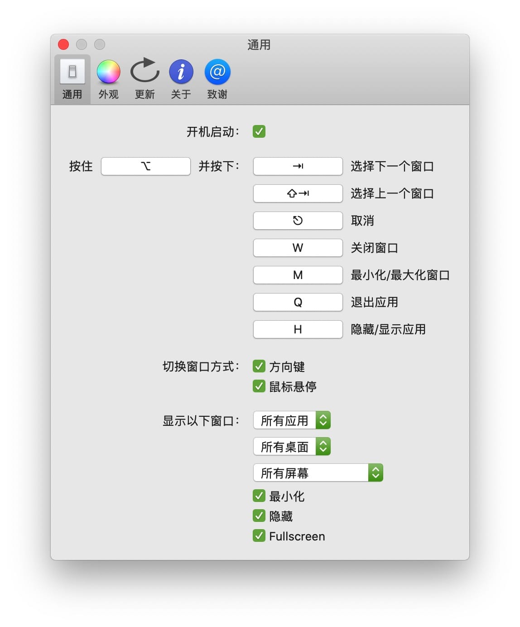Open the 所有应用 dropdown
The image size is (520, 627).
pyautogui.click(x=292, y=420)
